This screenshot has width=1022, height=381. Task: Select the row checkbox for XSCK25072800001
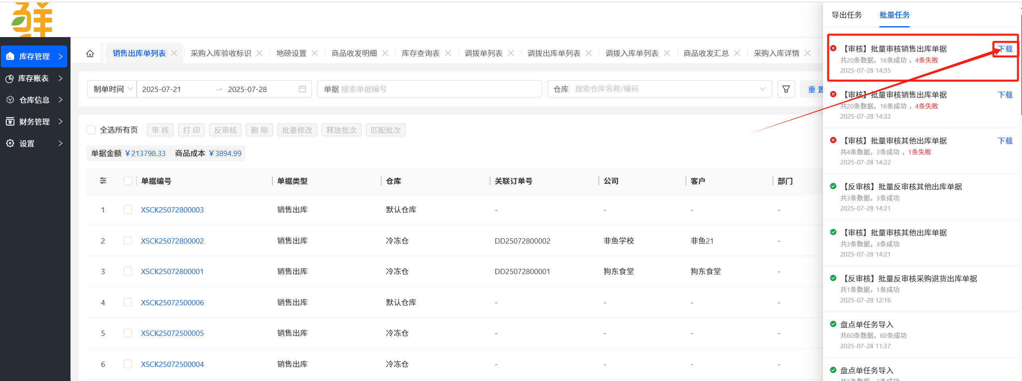[128, 271]
